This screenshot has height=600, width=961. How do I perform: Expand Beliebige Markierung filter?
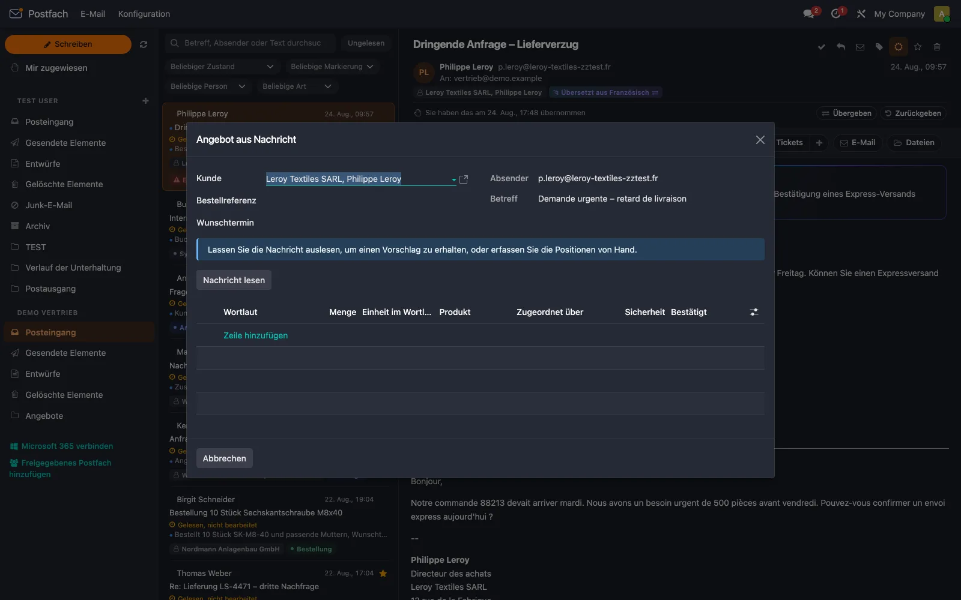click(x=332, y=67)
